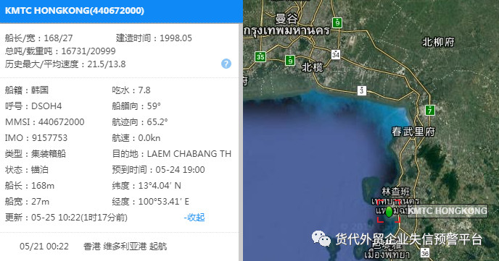The image size is (499, 261).
Task: Click the route 3 road marker
Action: (361, 90)
